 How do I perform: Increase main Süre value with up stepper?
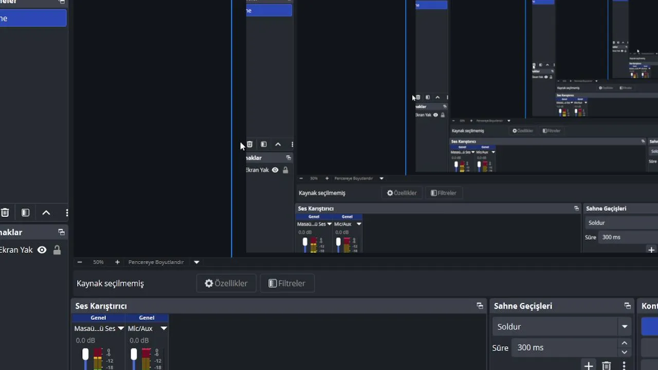[x=625, y=343]
